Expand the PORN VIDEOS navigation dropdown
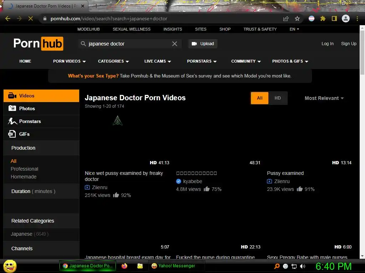The width and height of the screenshot is (365, 273). 70,61
